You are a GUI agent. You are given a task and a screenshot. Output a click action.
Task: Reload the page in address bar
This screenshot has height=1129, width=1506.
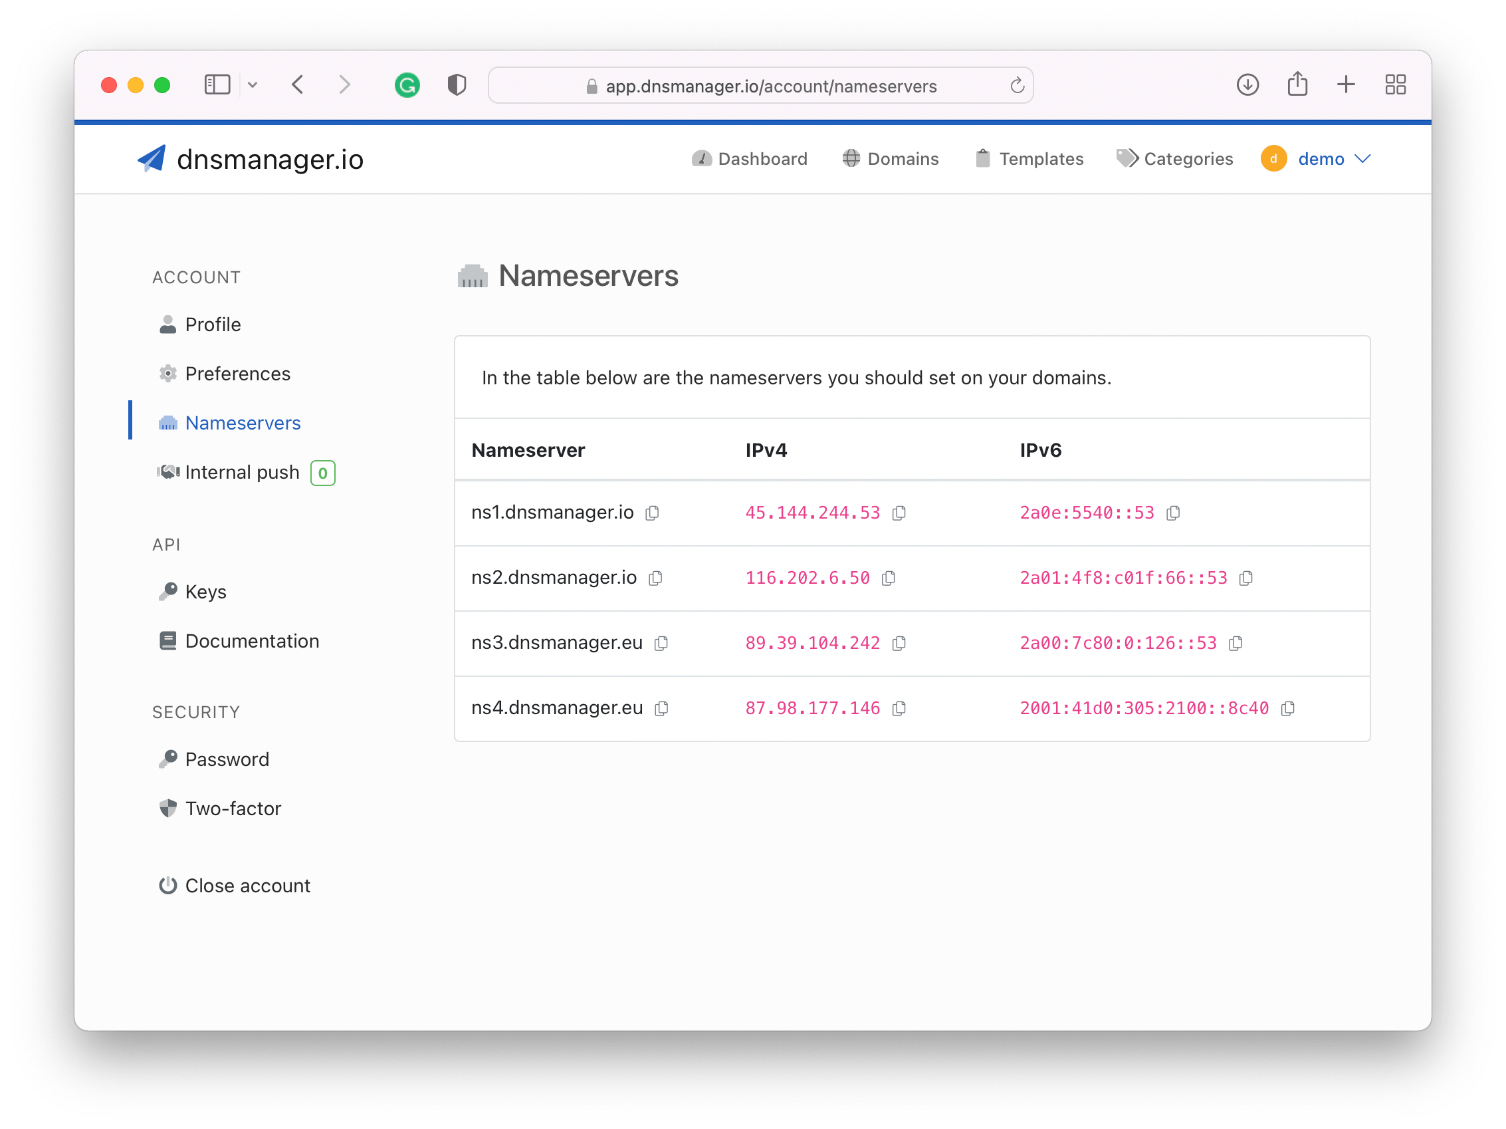pos(1017,86)
